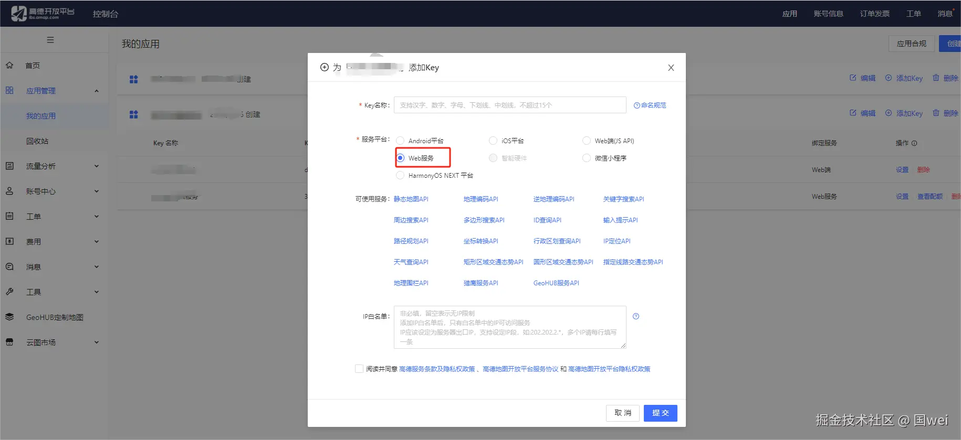Click the first application's blue grid icon
Image resolution: width=961 pixels, height=440 pixels.
134,79
